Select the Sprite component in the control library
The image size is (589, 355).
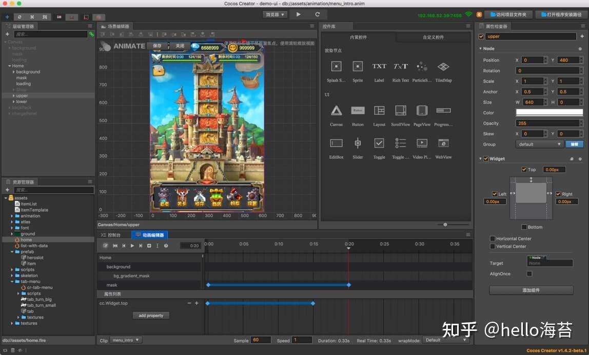358,67
